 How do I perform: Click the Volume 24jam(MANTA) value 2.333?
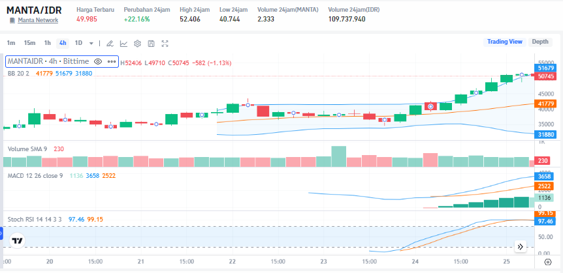click(266, 19)
